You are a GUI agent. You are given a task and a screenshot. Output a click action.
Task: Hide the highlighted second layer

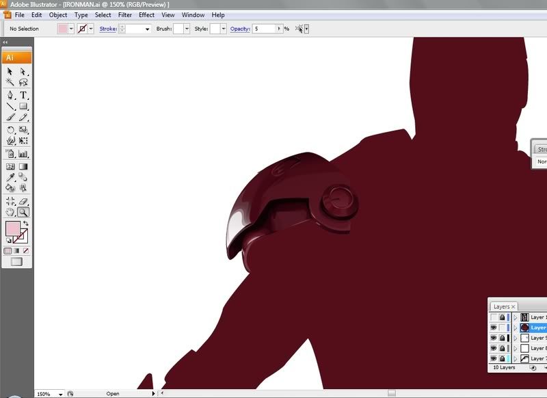click(x=493, y=328)
